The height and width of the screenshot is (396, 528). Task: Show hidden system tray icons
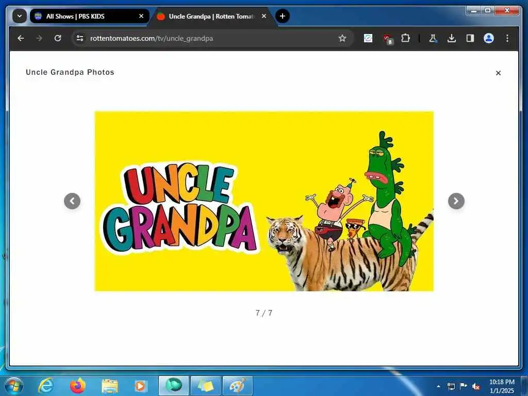click(438, 386)
